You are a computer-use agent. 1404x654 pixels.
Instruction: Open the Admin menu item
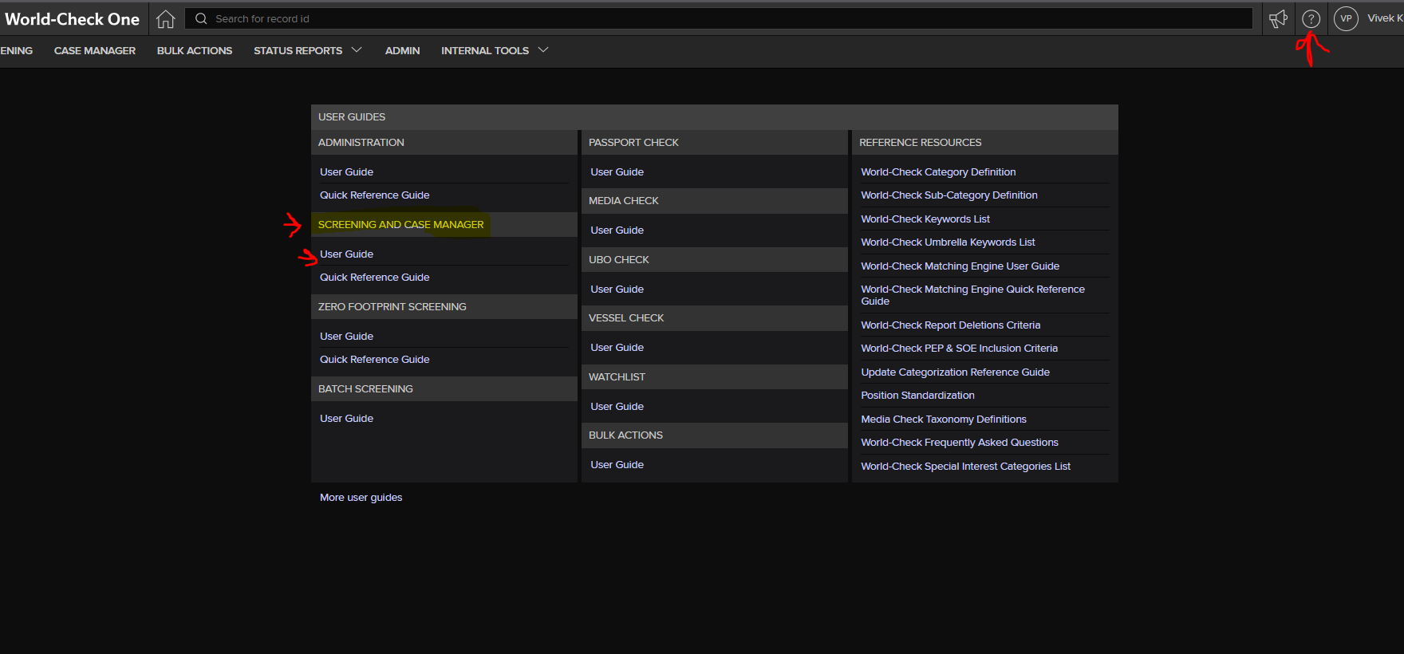click(x=402, y=50)
